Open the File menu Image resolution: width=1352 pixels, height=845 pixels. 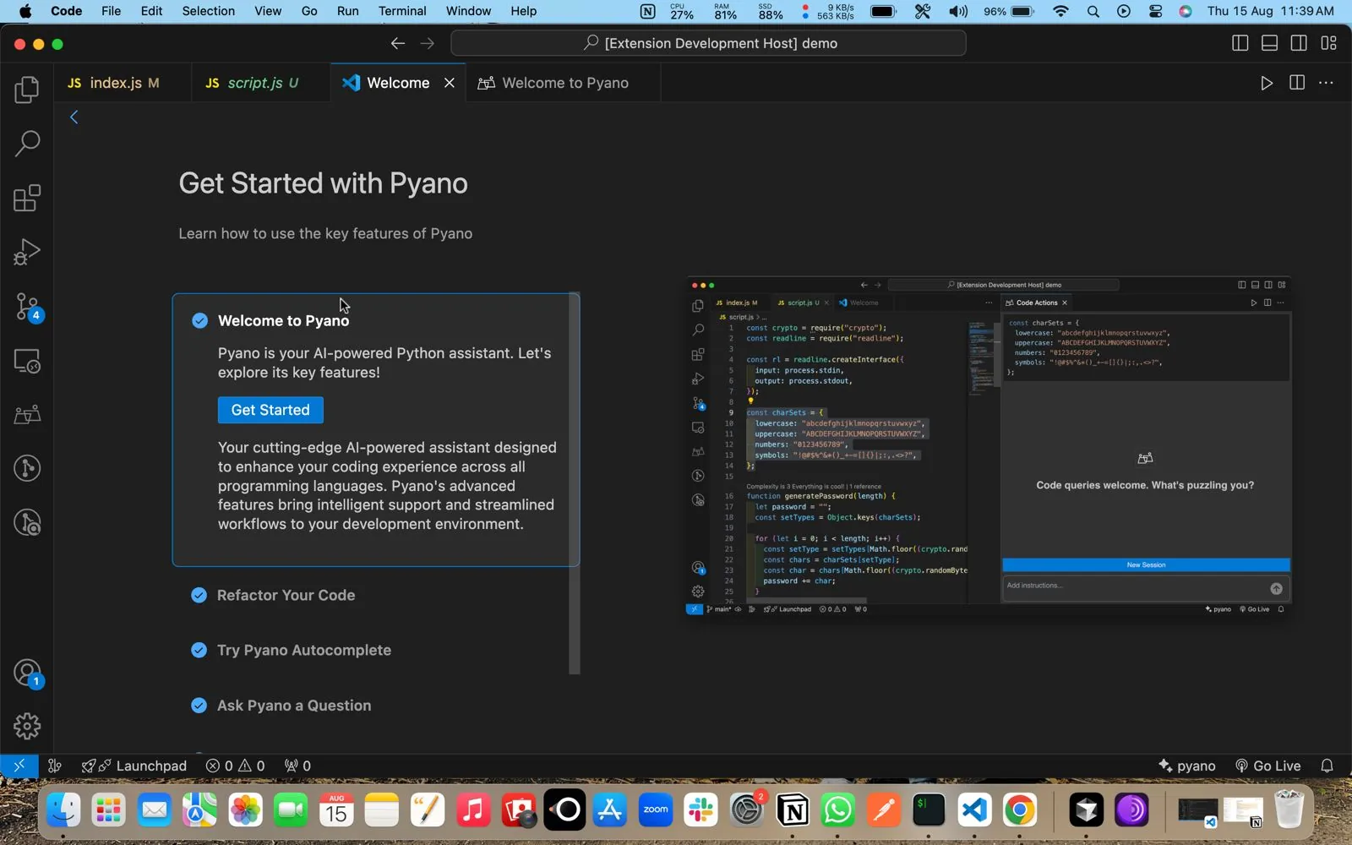(111, 11)
